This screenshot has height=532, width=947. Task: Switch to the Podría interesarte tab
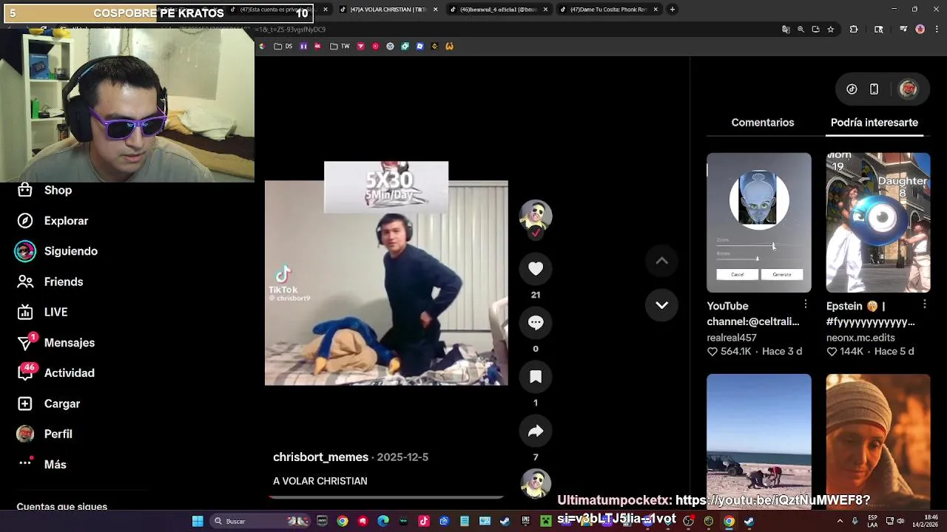874,123
